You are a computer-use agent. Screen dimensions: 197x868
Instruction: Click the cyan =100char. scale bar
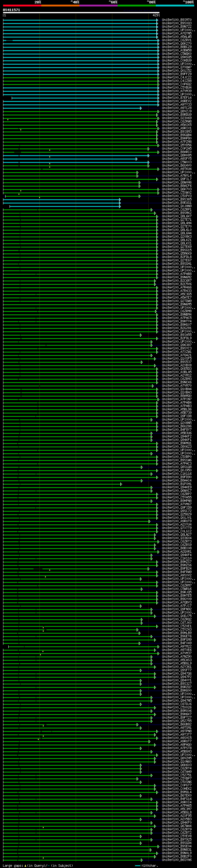tap(137, 866)
